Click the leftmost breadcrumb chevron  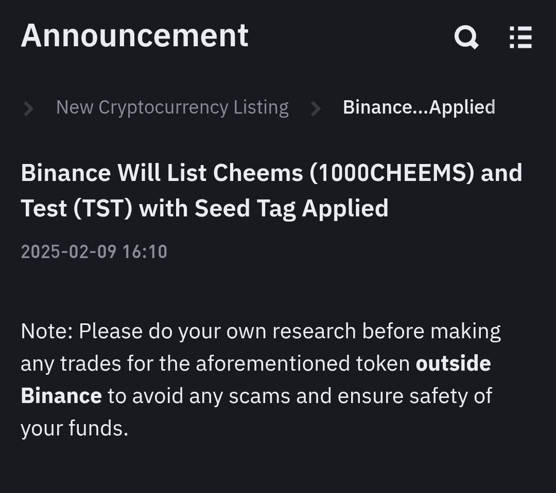(x=28, y=107)
